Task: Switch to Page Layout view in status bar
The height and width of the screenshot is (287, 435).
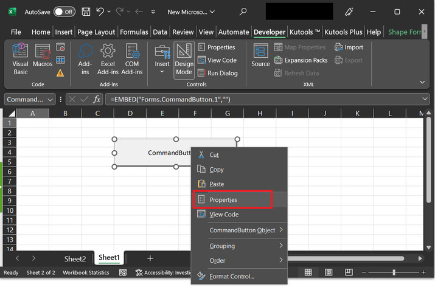Action: 329,272
